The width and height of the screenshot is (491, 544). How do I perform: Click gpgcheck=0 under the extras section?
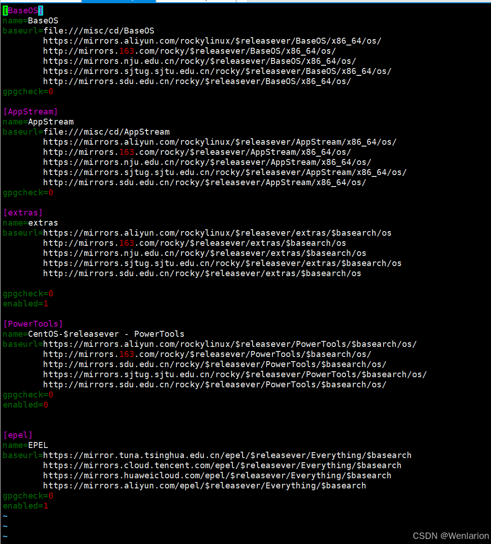click(x=28, y=294)
